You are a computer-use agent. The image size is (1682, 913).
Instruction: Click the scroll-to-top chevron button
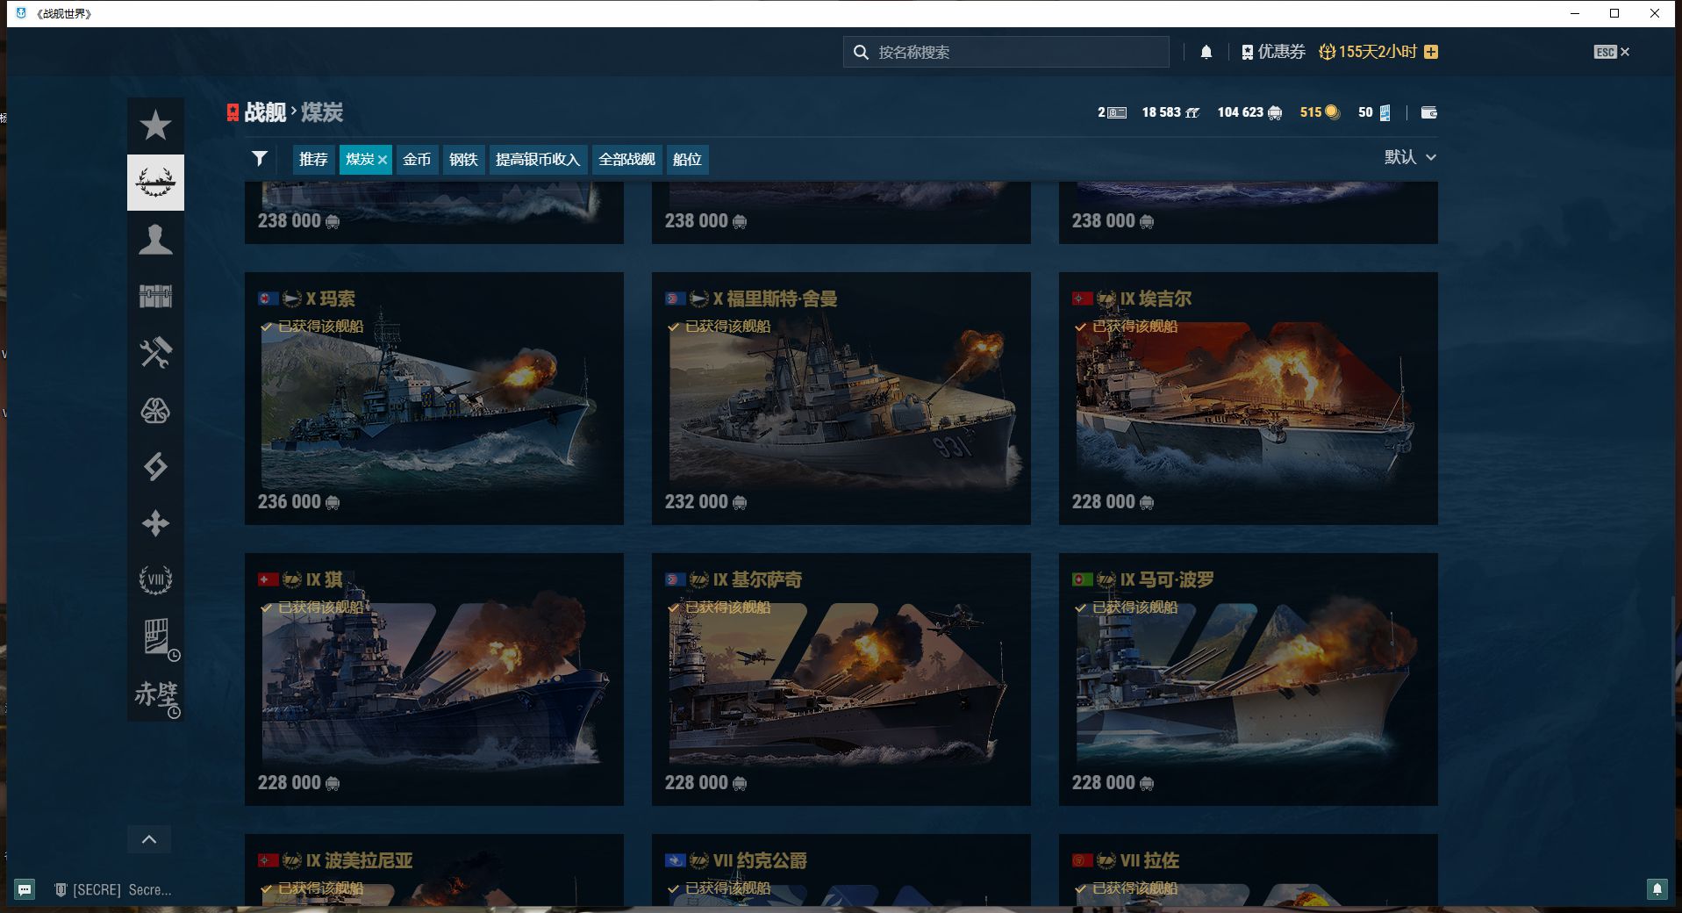[x=149, y=839]
